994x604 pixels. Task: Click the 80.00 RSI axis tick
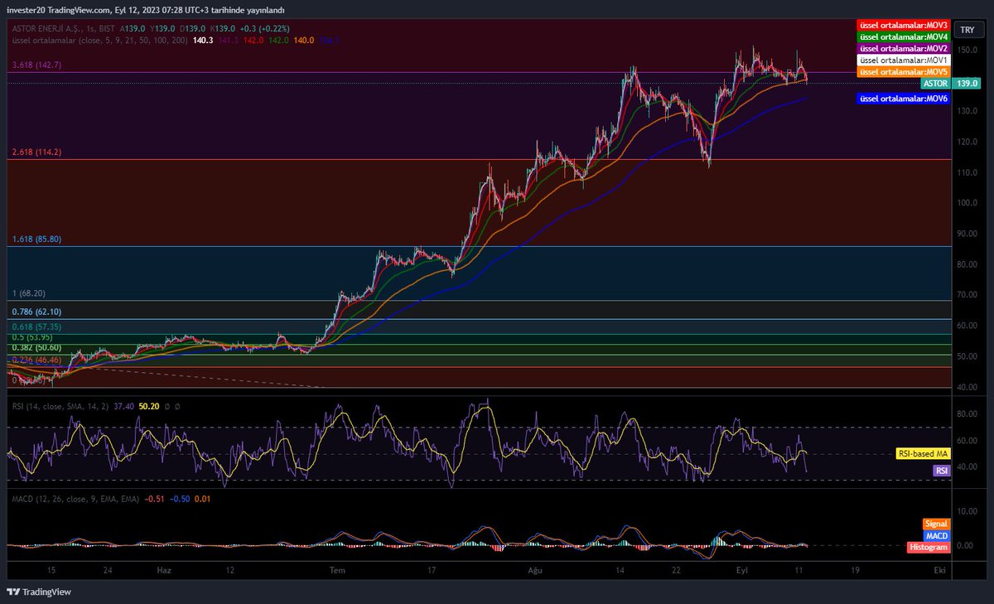click(966, 413)
